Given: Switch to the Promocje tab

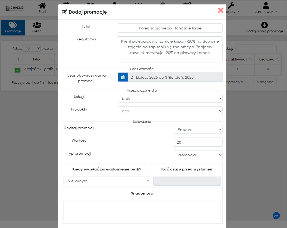Looking at the screenshot, I should pos(13,27).
